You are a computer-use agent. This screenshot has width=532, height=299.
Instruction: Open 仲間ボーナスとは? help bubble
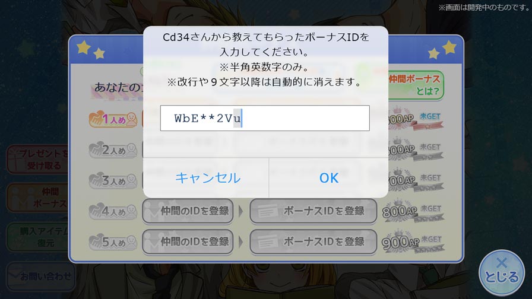pyautogui.click(x=415, y=85)
